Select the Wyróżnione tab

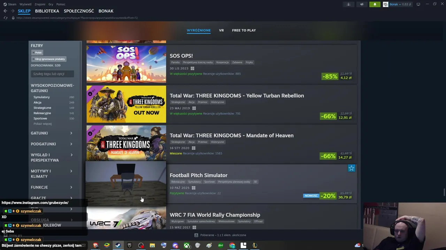199,30
